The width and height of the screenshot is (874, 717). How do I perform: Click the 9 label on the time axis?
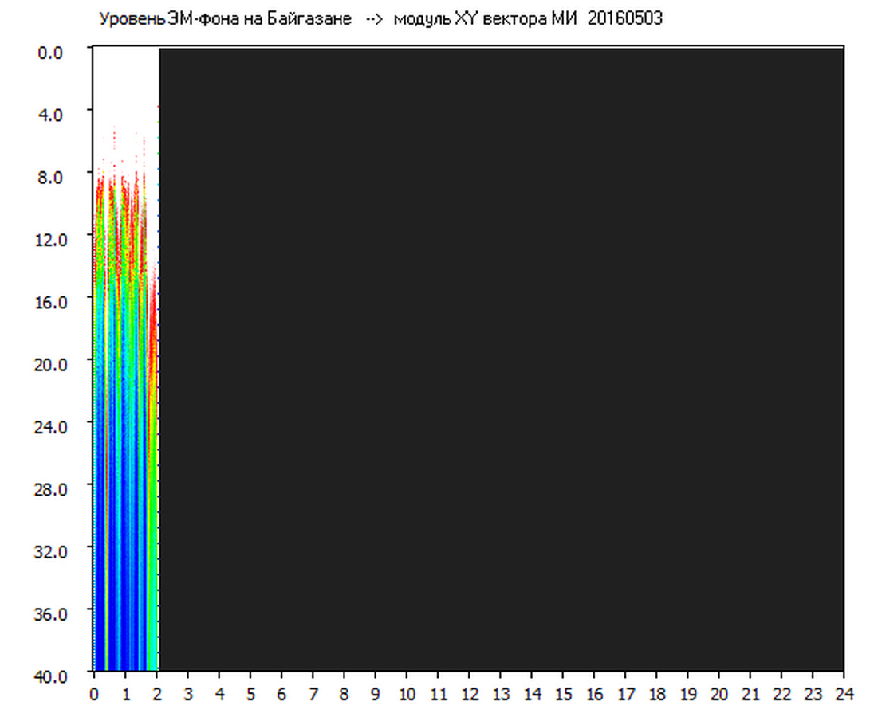376,694
